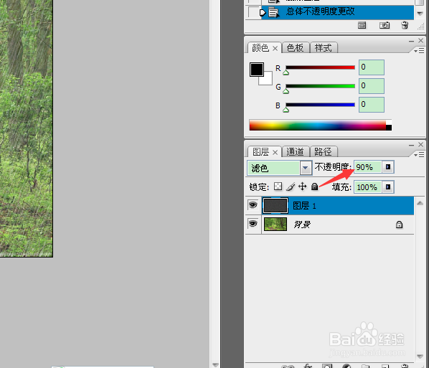Switch to the 路径 tab

(323, 152)
